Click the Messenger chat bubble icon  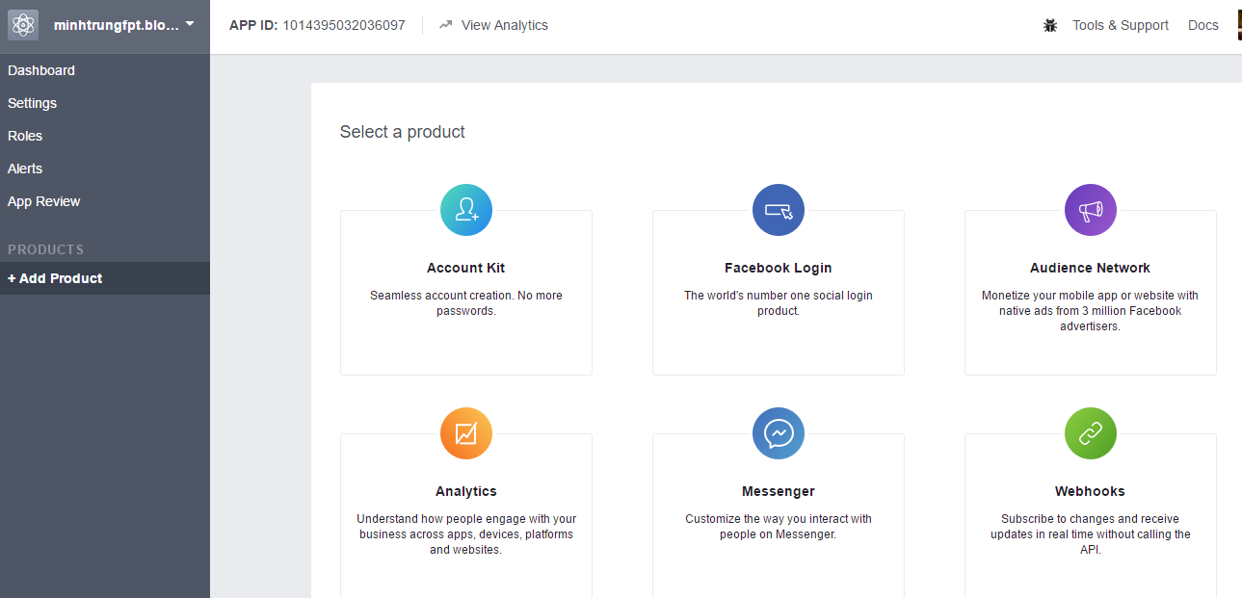point(779,433)
